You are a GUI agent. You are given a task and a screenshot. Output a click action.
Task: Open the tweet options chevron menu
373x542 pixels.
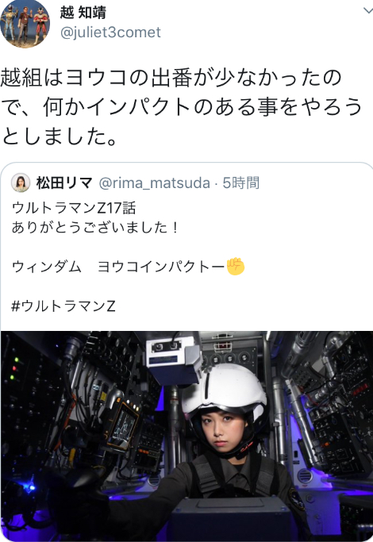pos(368,11)
